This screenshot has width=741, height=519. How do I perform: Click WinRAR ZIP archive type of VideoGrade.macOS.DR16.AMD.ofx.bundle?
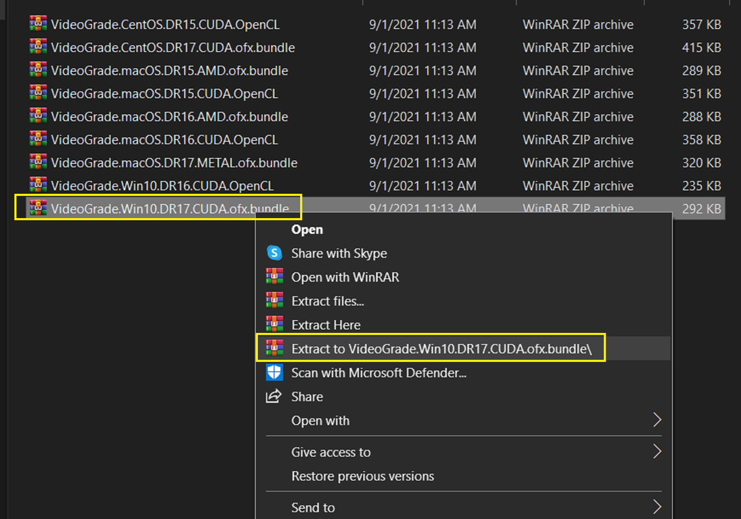tap(578, 117)
